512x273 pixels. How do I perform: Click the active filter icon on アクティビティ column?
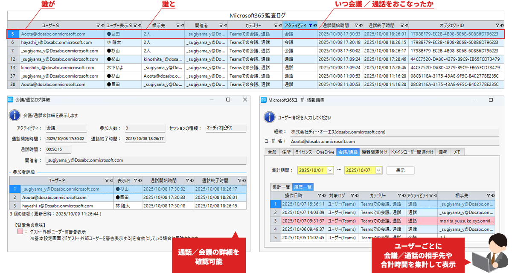click(310, 26)
